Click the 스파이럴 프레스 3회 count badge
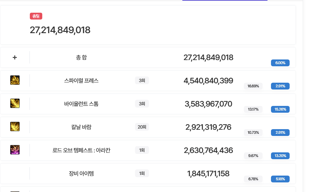 click(142, 81)
